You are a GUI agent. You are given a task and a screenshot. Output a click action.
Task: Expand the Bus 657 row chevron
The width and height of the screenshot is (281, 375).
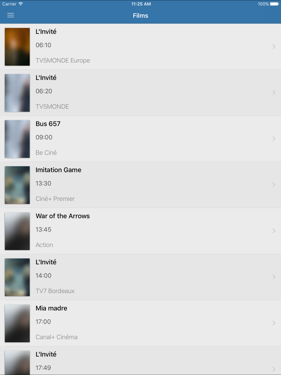(x=274, y=139)
